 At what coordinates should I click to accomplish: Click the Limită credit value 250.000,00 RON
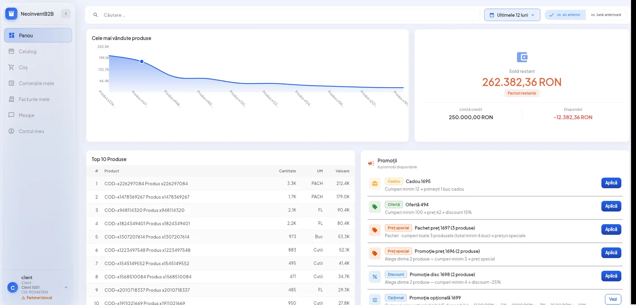point(471,117)
